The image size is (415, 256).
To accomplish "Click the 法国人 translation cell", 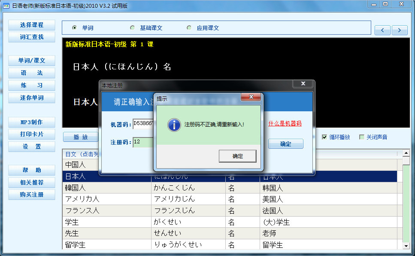I will [328, 211].
